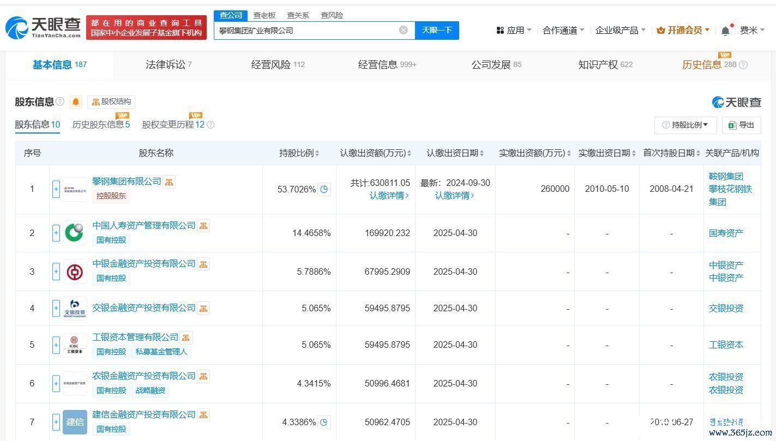Expand row 5 工银资本管理 plus button
The height and width of the screenshot is (441, 776).
tap(56, 345)
